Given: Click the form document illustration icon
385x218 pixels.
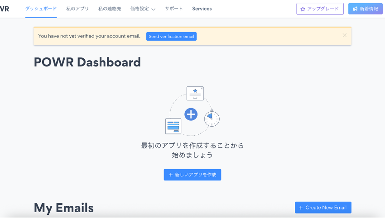Looking at the screenshot, I should point(173,126).
